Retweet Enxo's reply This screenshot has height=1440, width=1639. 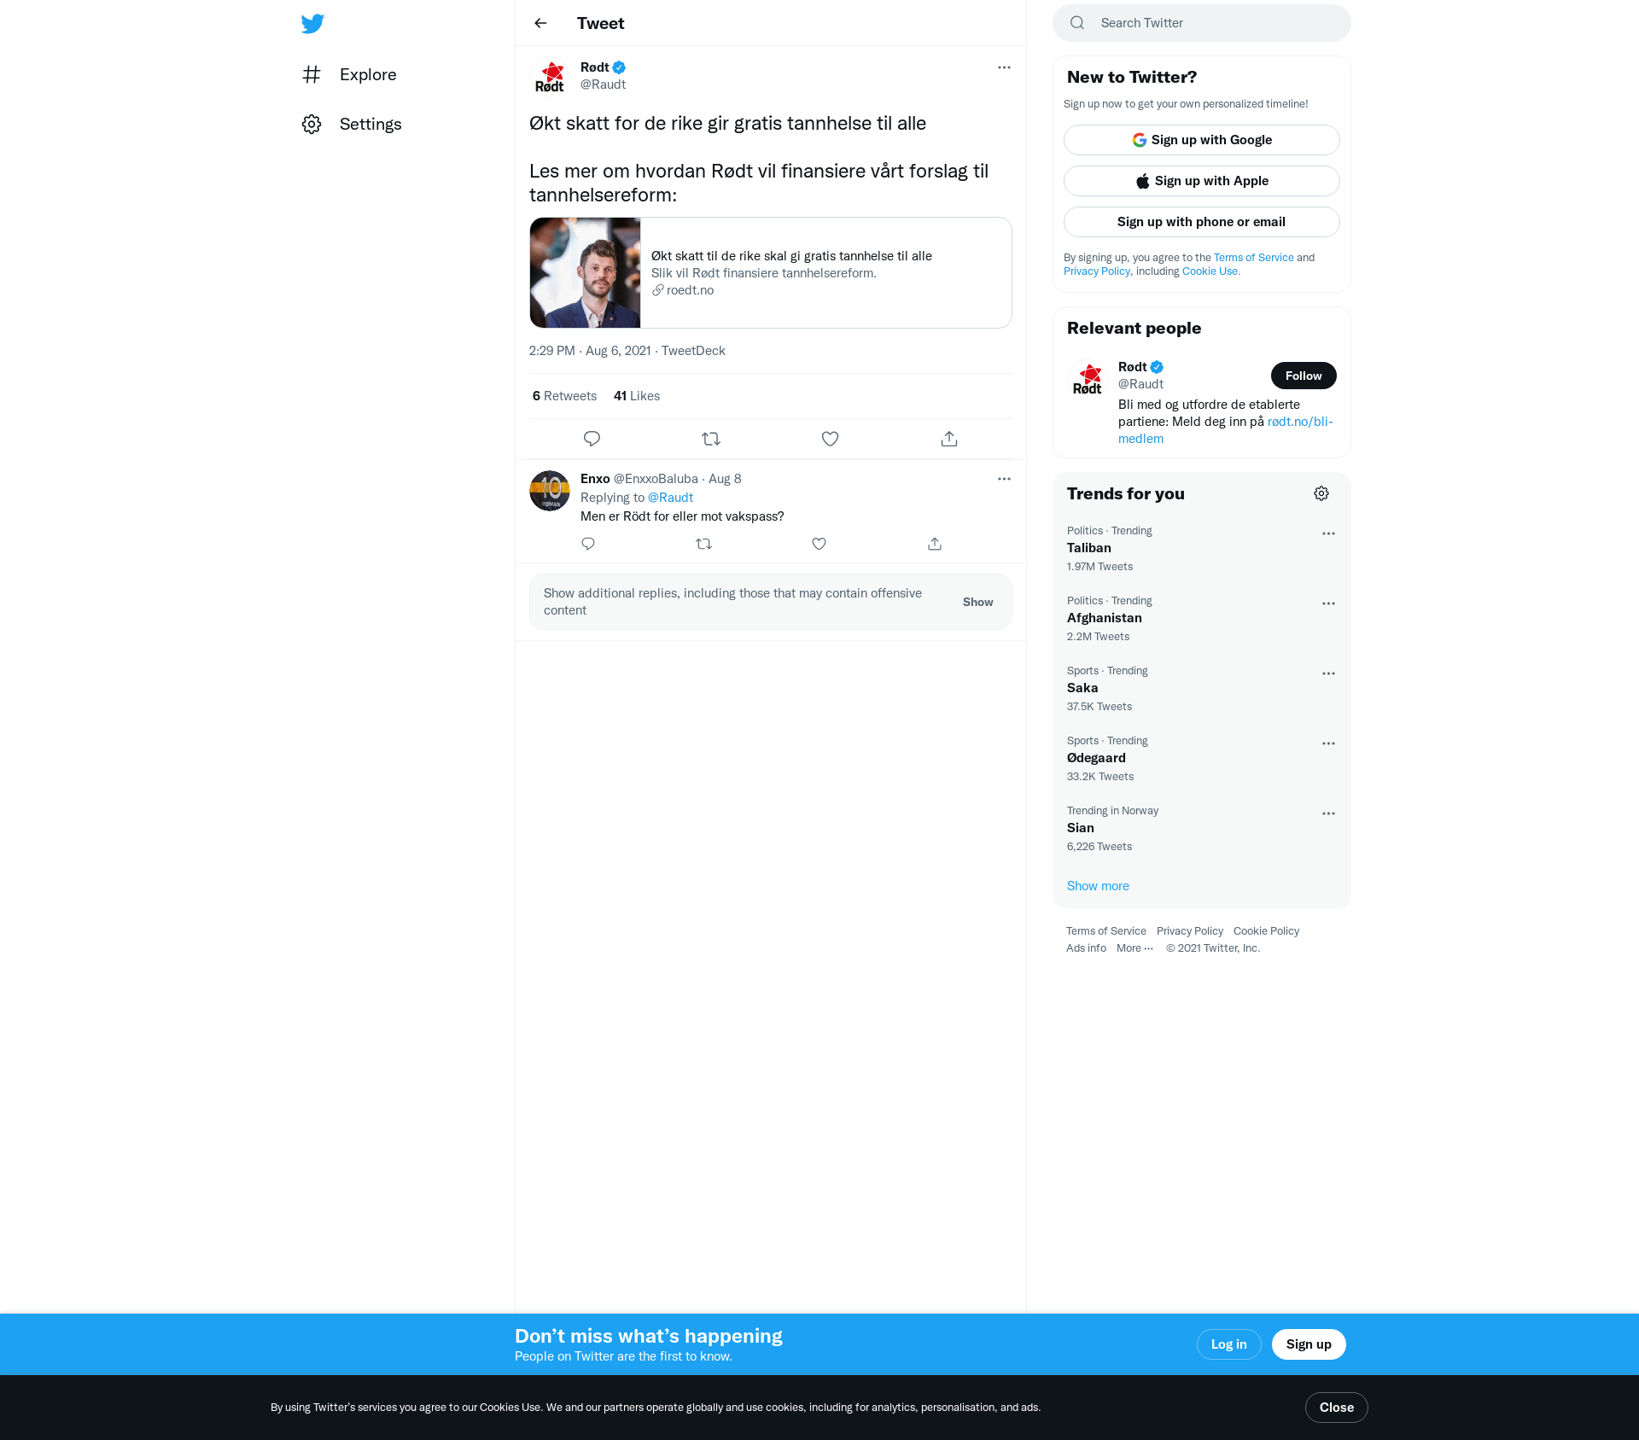point(703,544)
